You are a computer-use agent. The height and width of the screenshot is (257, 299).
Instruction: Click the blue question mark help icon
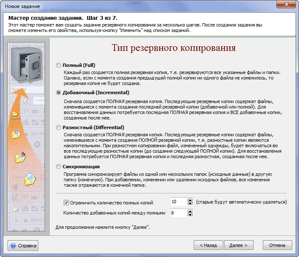(13, 245)
